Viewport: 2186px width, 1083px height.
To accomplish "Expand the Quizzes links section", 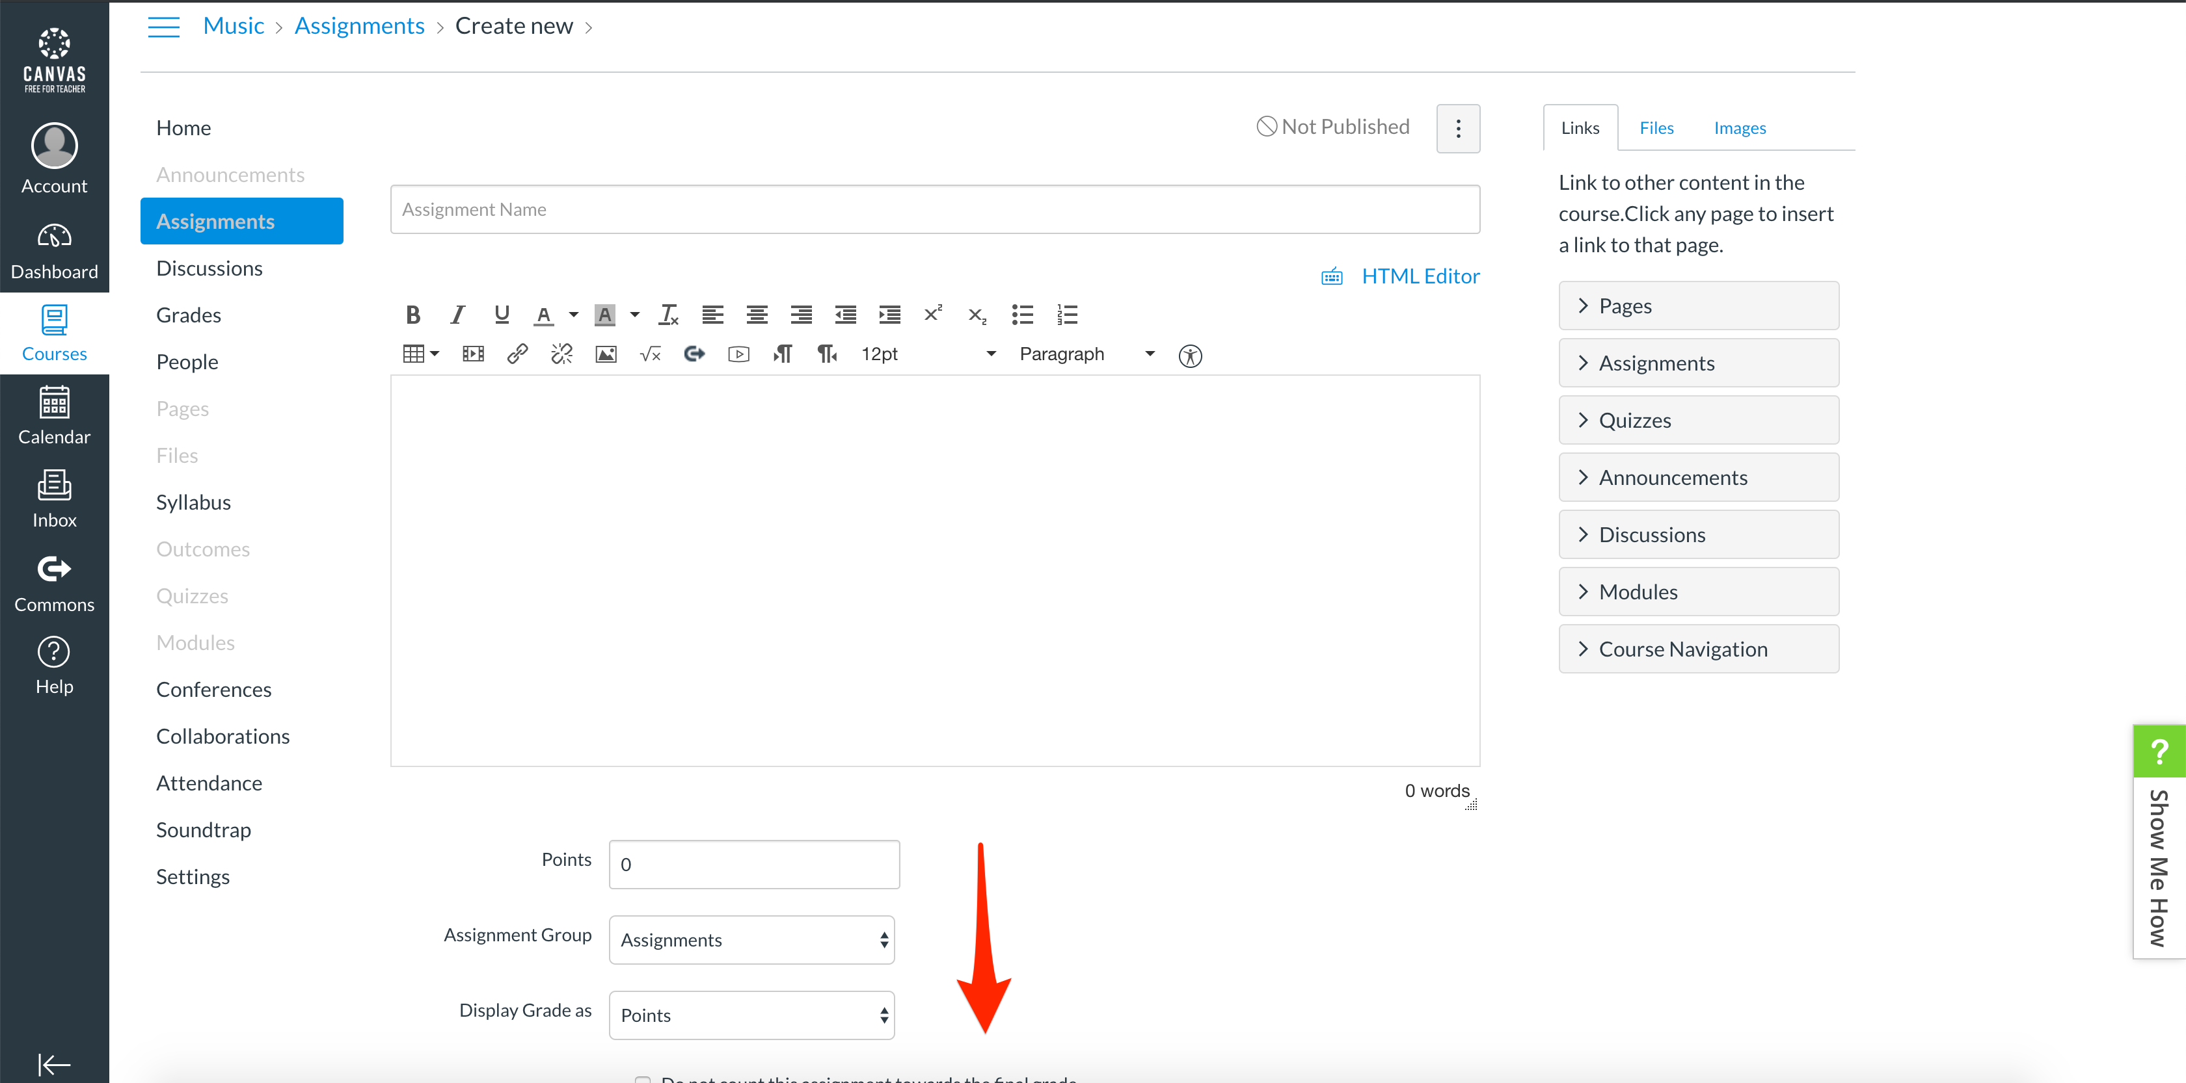I will coord(1698,420).
